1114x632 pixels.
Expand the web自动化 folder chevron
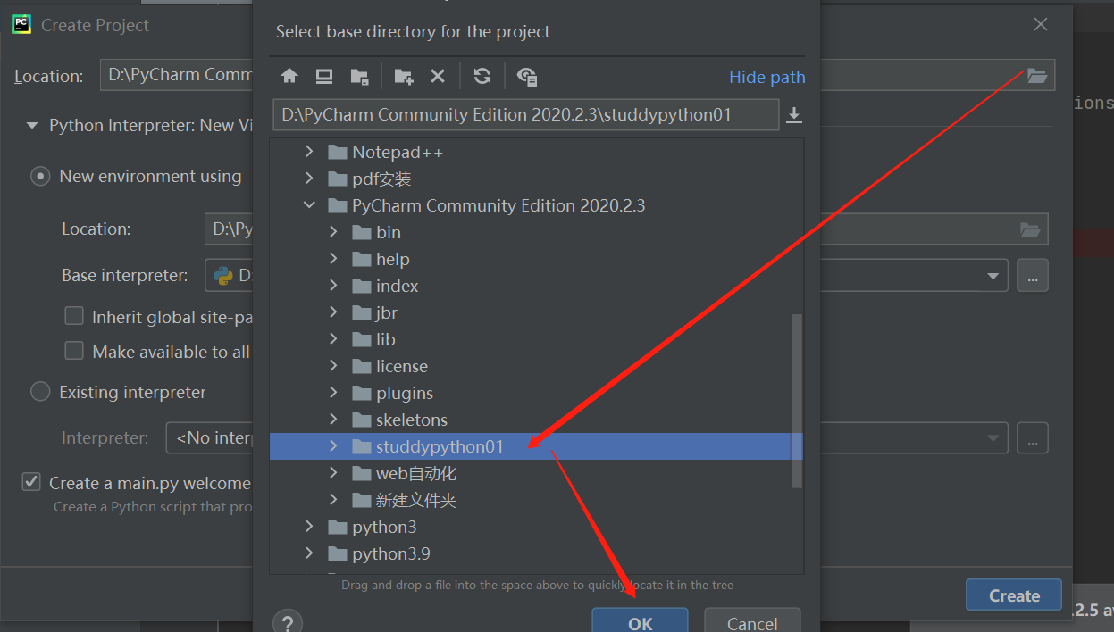point(333,473)
